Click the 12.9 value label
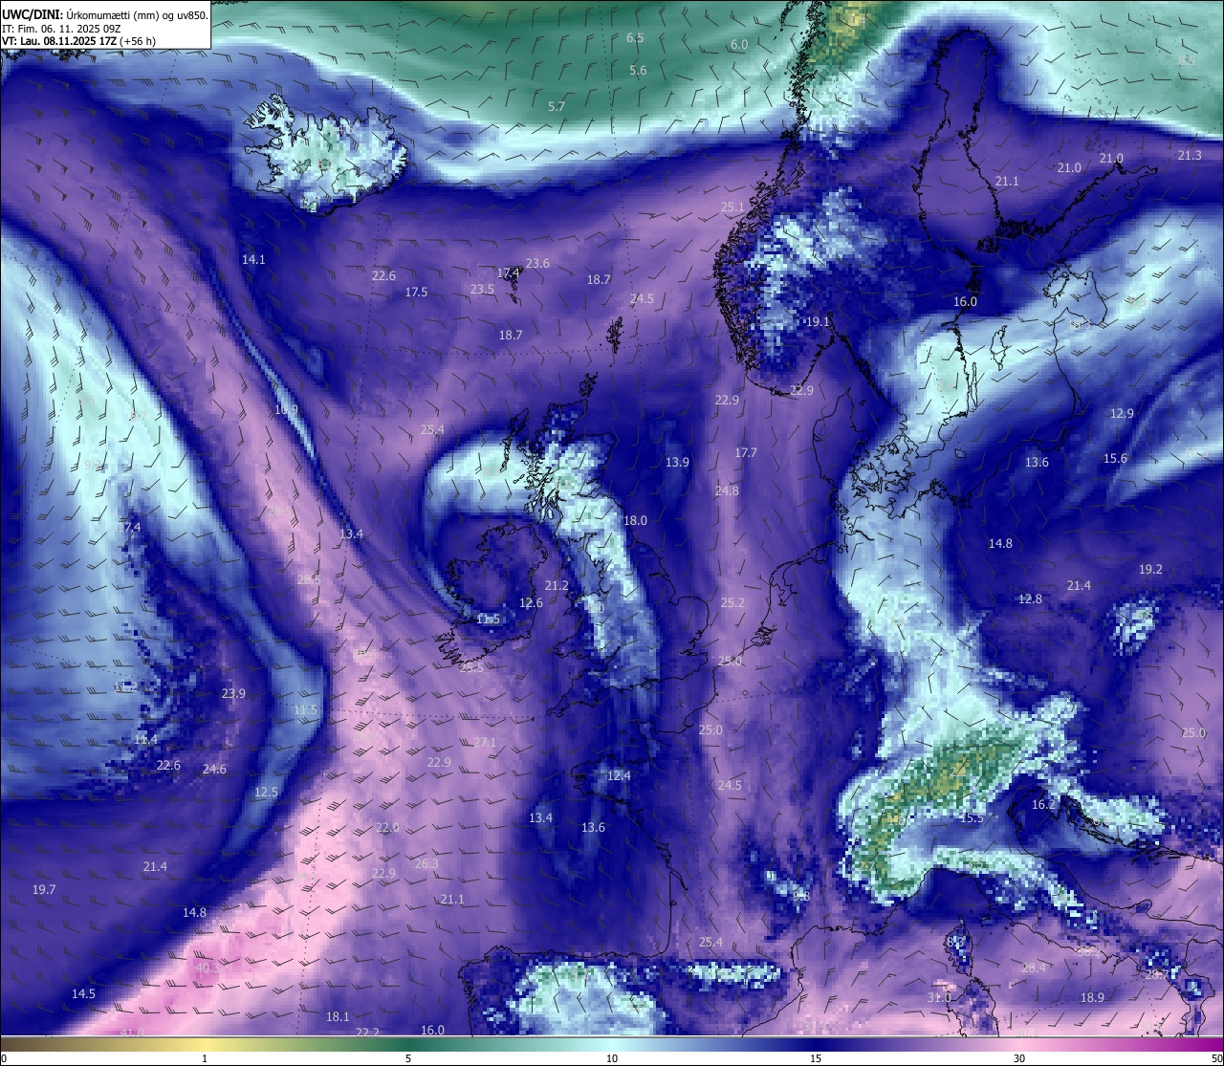 pos(1122,414)
